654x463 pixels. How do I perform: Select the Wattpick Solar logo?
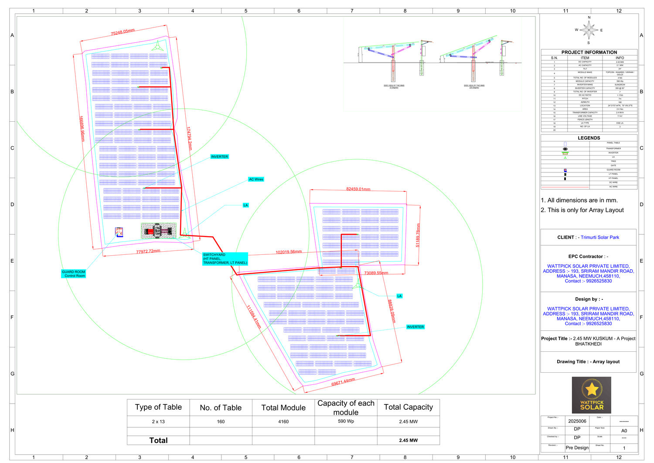pyautogui.click(x=591, y=395)
